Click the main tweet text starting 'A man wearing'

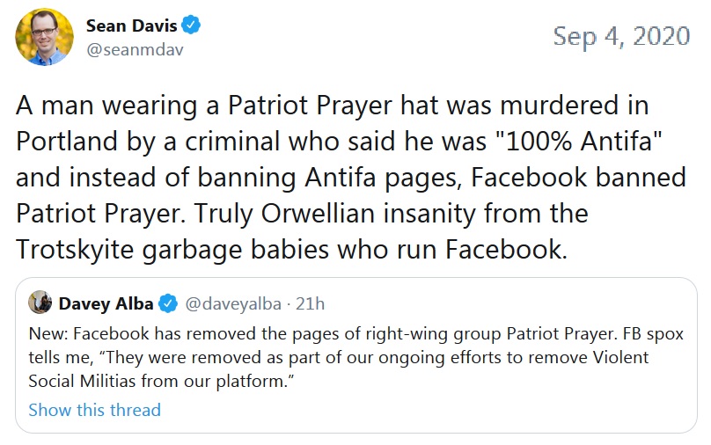click(351, 177)
